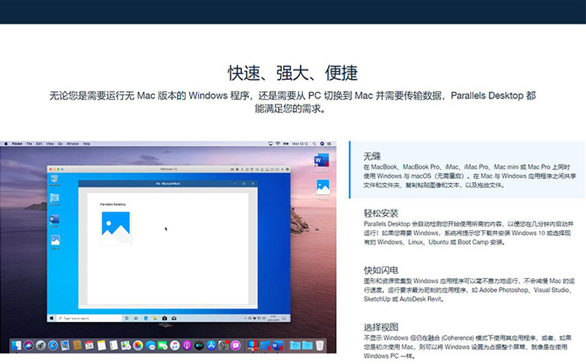Image resolution: width=586 pixels, height=364 pixels.
Task: Open Siri in the Dock
Action: pos(28,346)
